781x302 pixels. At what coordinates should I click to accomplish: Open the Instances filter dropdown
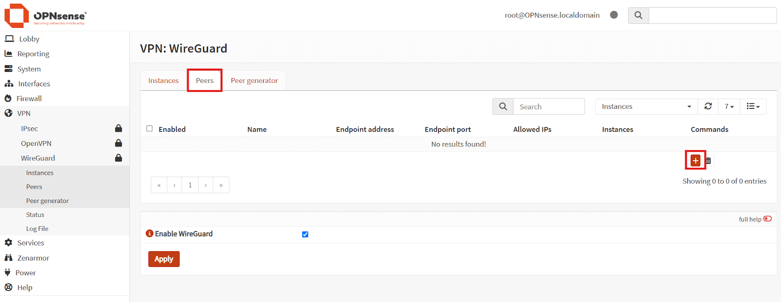(x=646, y=106)
